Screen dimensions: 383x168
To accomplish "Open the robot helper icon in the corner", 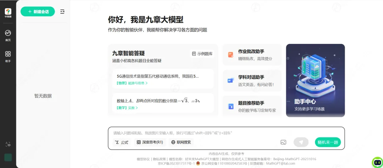I will point(377,162).
